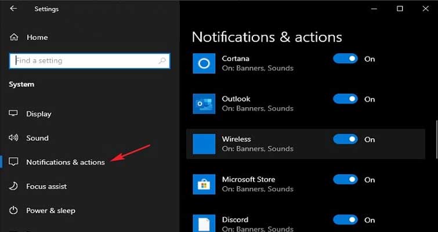Open the Home icon in sidebar
Screen dimensions: 438x232
coord(14,37)
